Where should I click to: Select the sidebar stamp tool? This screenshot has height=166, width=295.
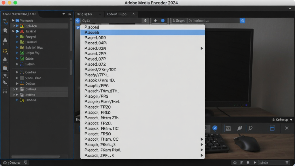tap(5, 40)
